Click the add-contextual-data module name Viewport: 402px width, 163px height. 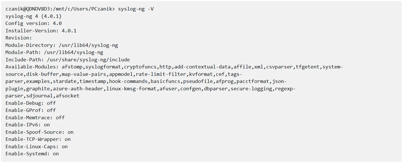pos(203,67)
